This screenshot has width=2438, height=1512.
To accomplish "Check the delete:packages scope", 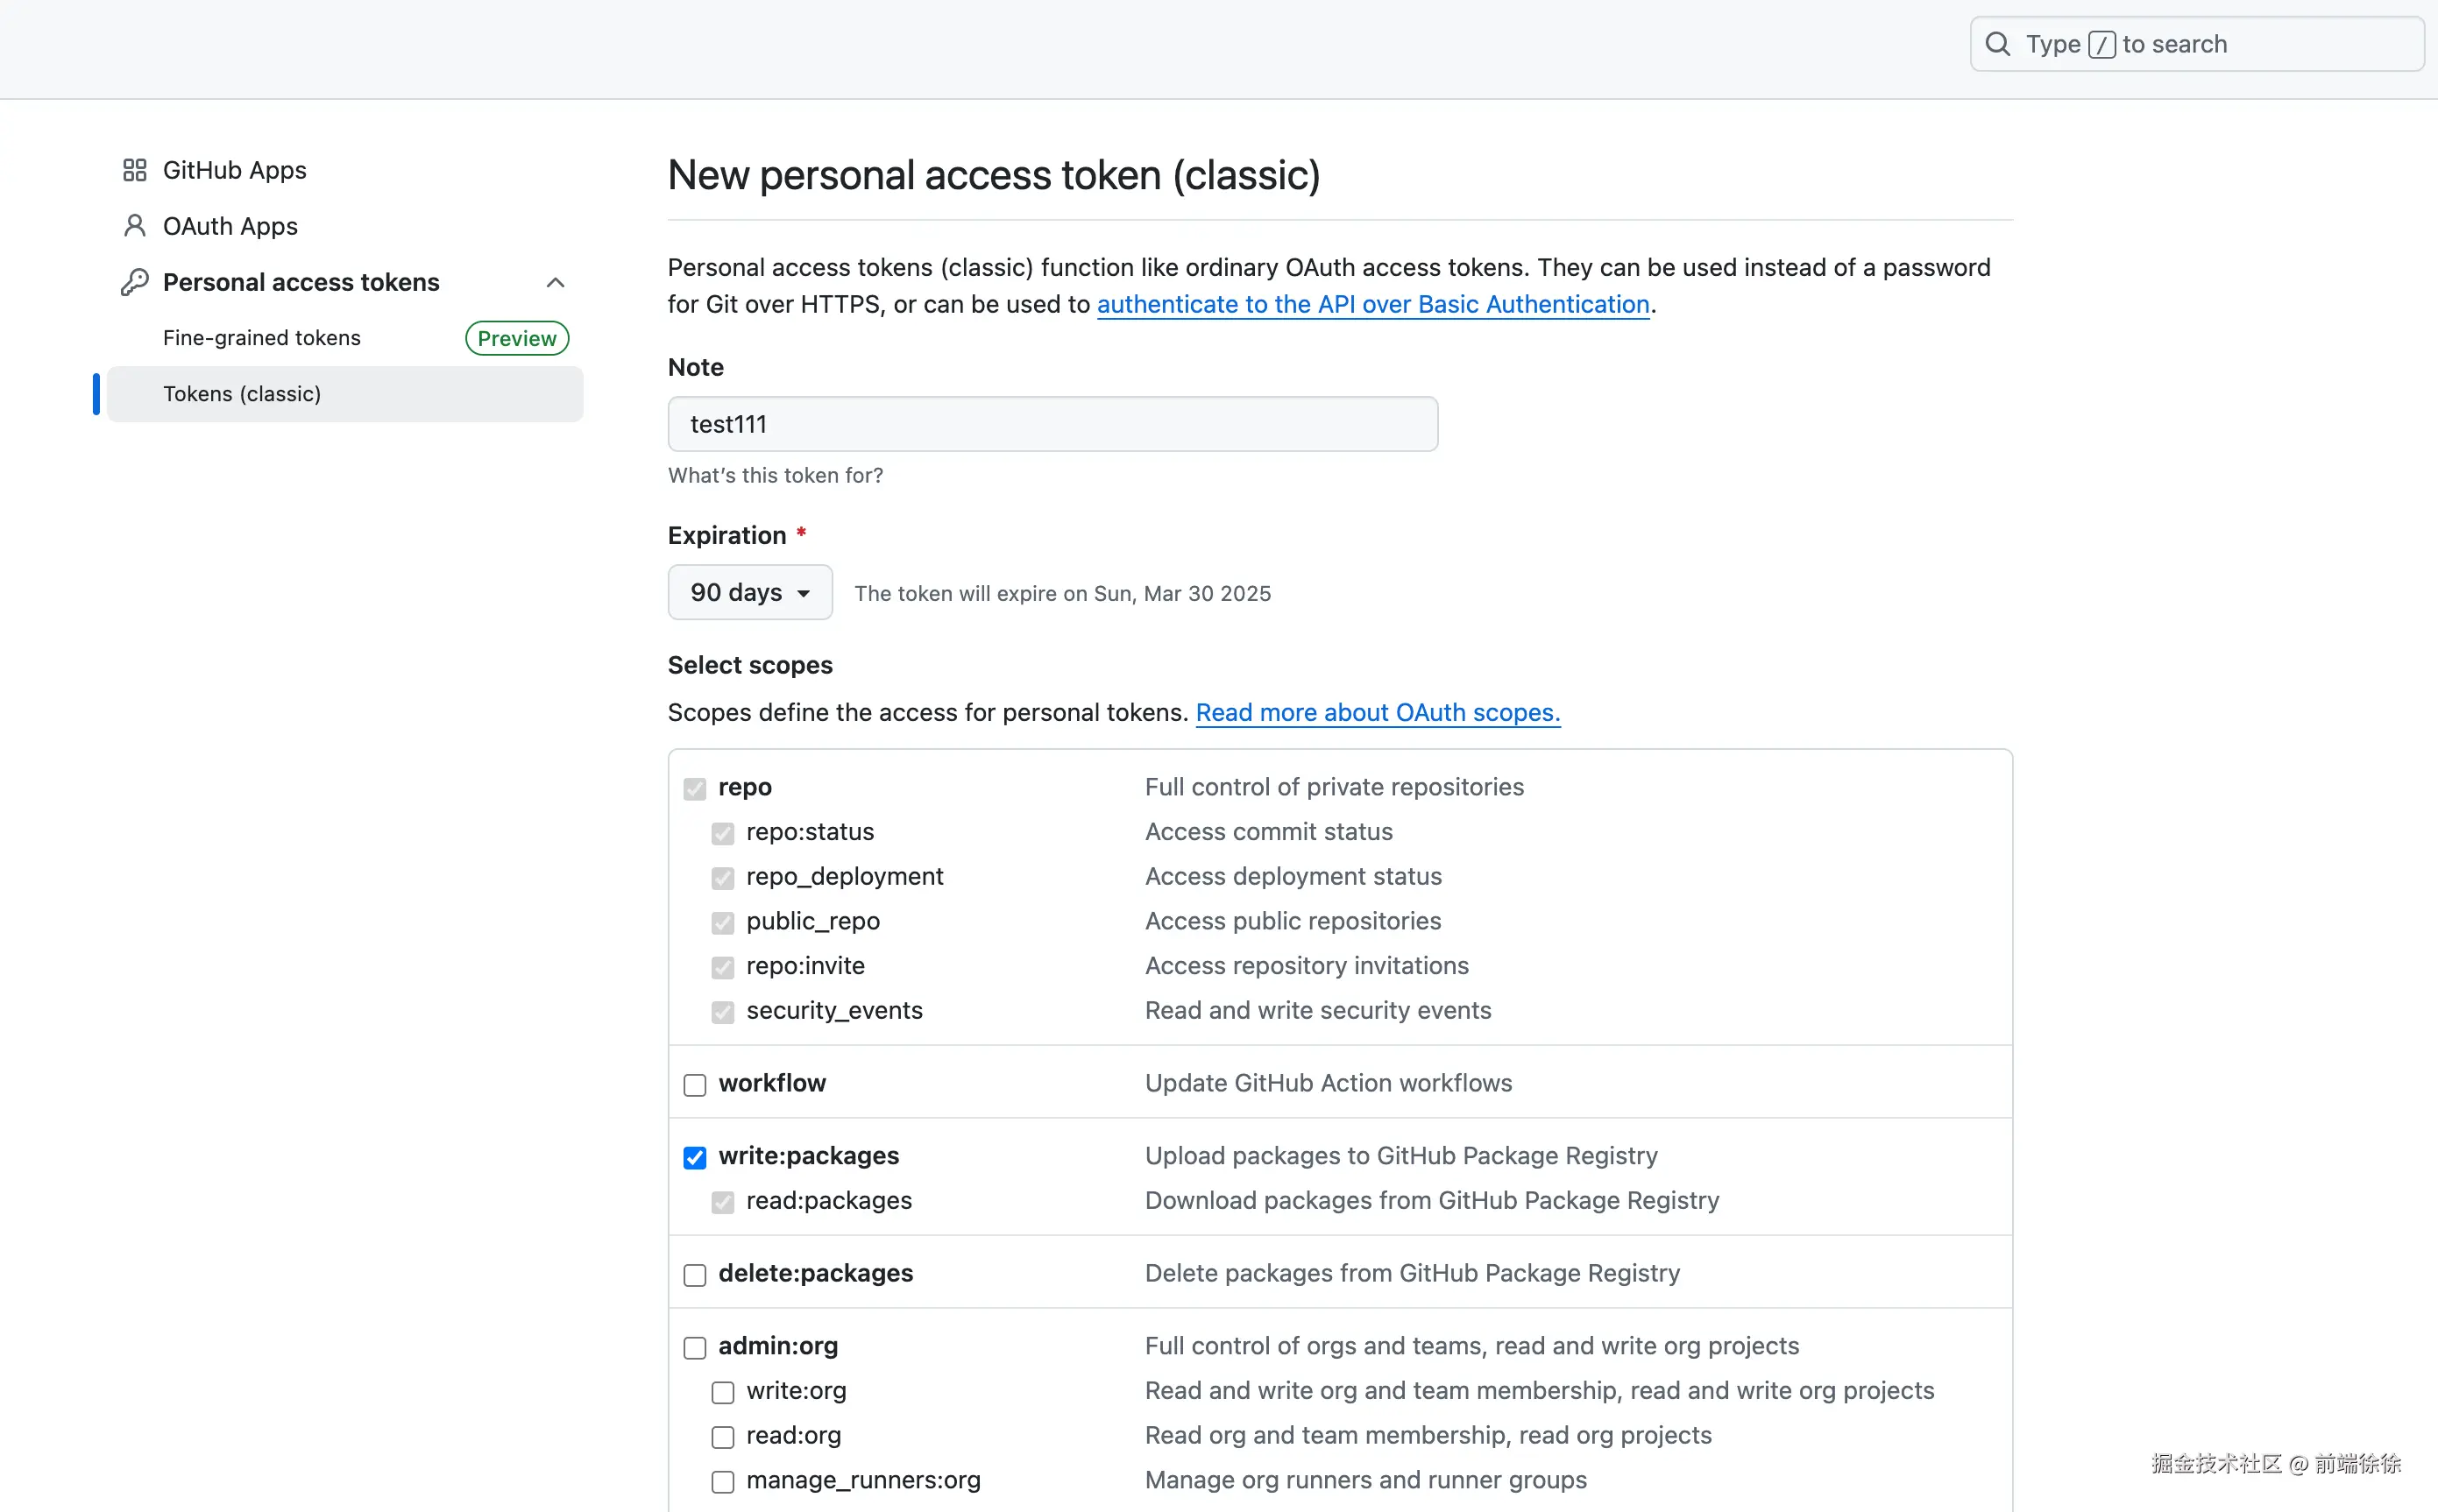I will coord(694,1275).
